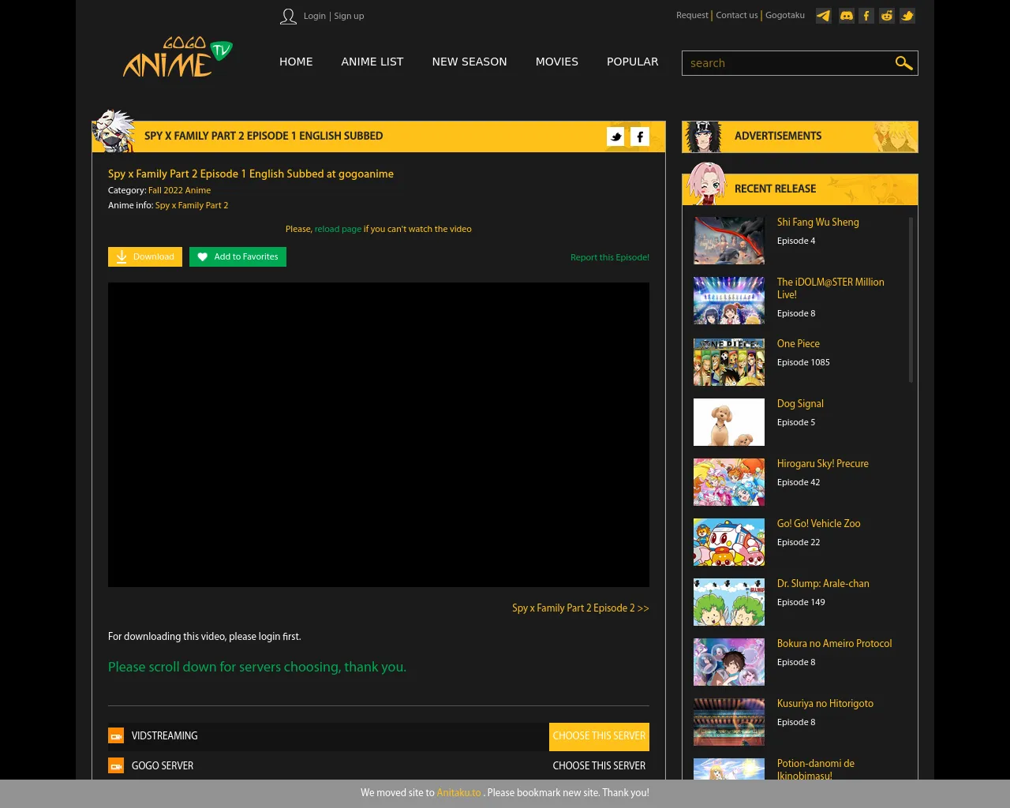Click the GogoAnime TV logo
The image size is (1010, 808).
[178, 58]
